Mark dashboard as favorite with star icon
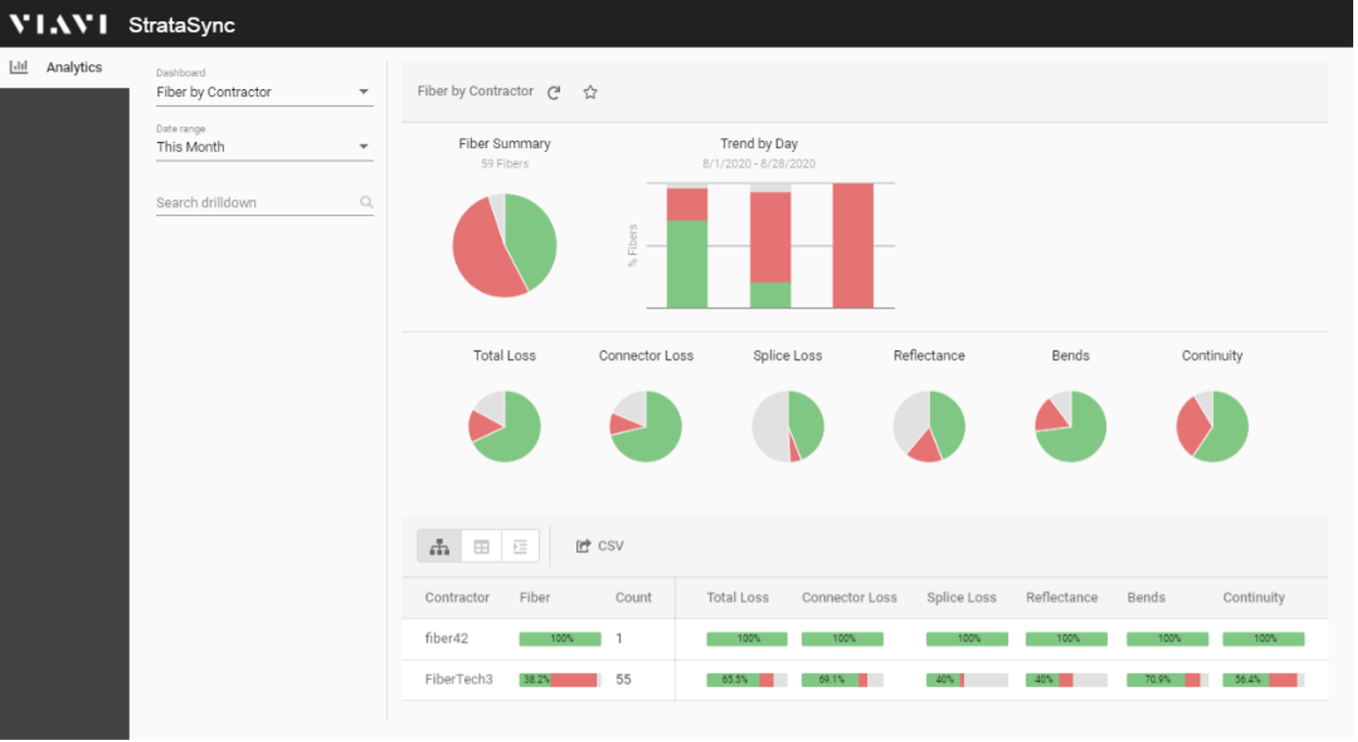The height and width of the screenshot is (742, 1358). tap(590, 92)
